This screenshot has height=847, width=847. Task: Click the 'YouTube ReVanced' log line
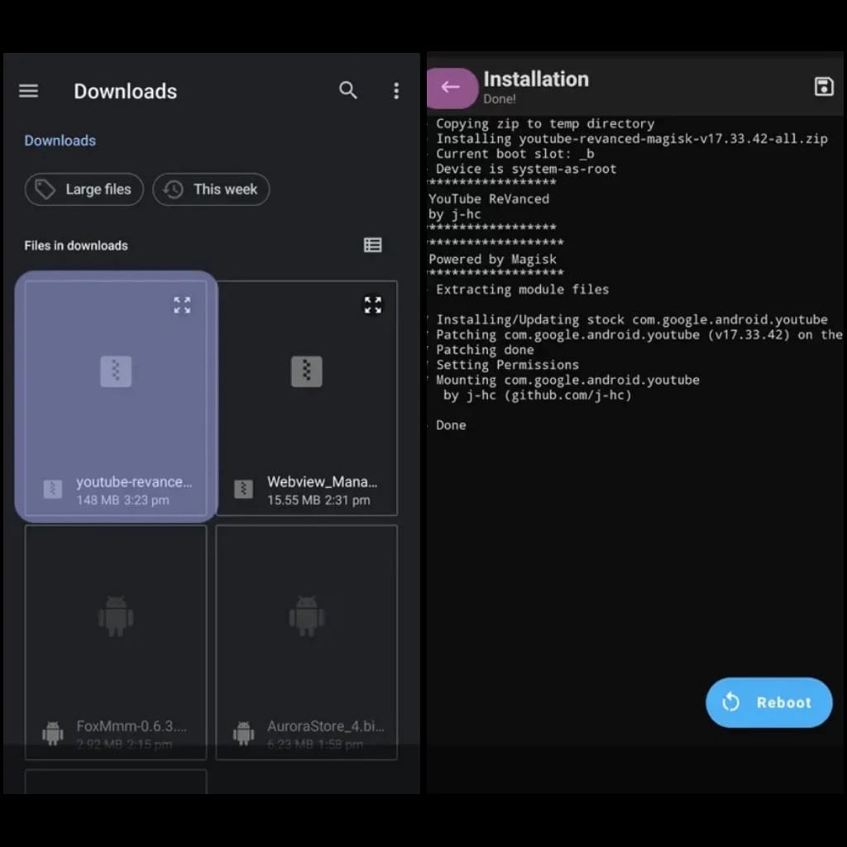pos(489,199)
